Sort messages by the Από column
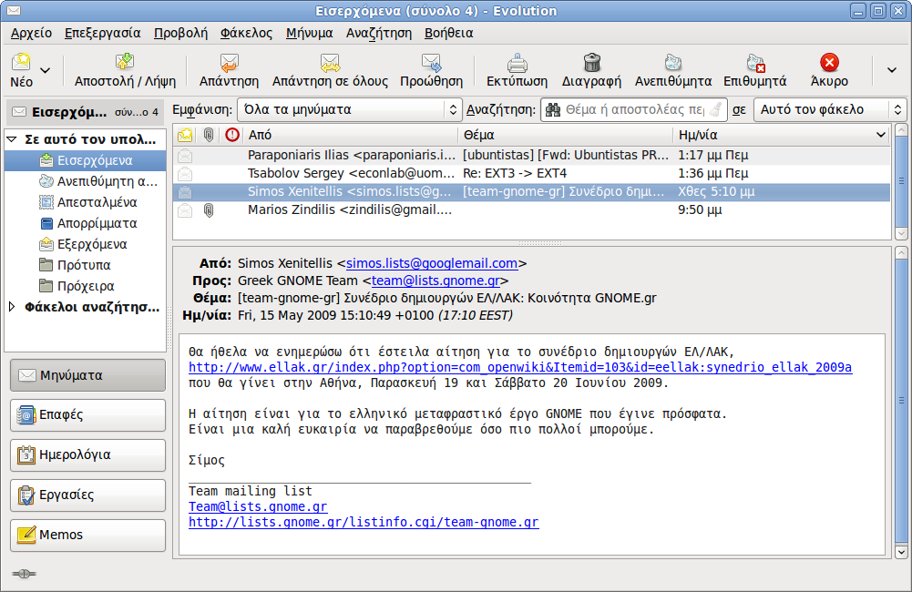Viewport: 912px width, 592px height. 350,135
